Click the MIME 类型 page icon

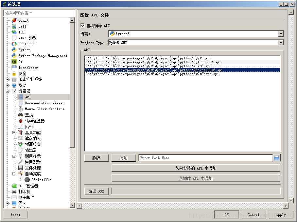[14, 38]
